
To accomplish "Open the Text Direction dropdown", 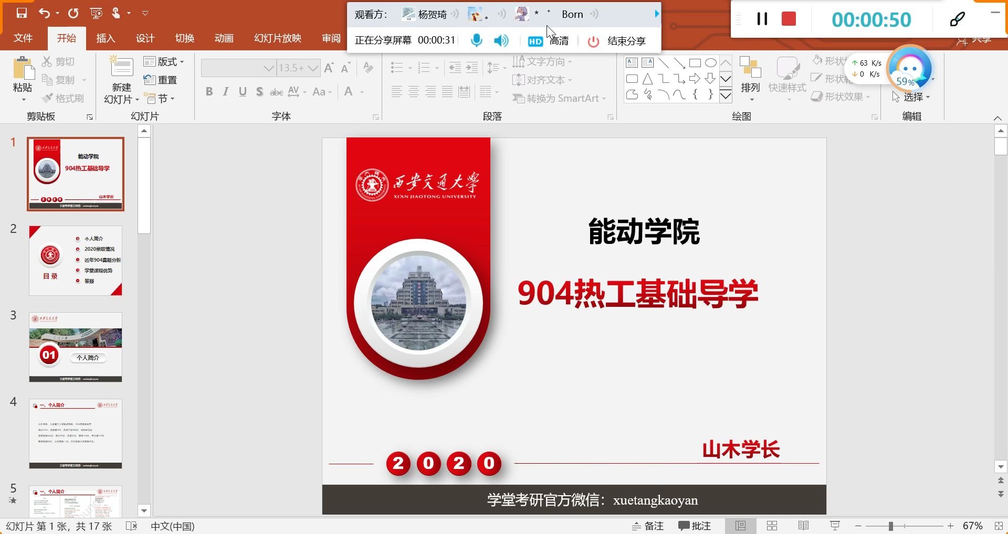I will tap(542, 61).
